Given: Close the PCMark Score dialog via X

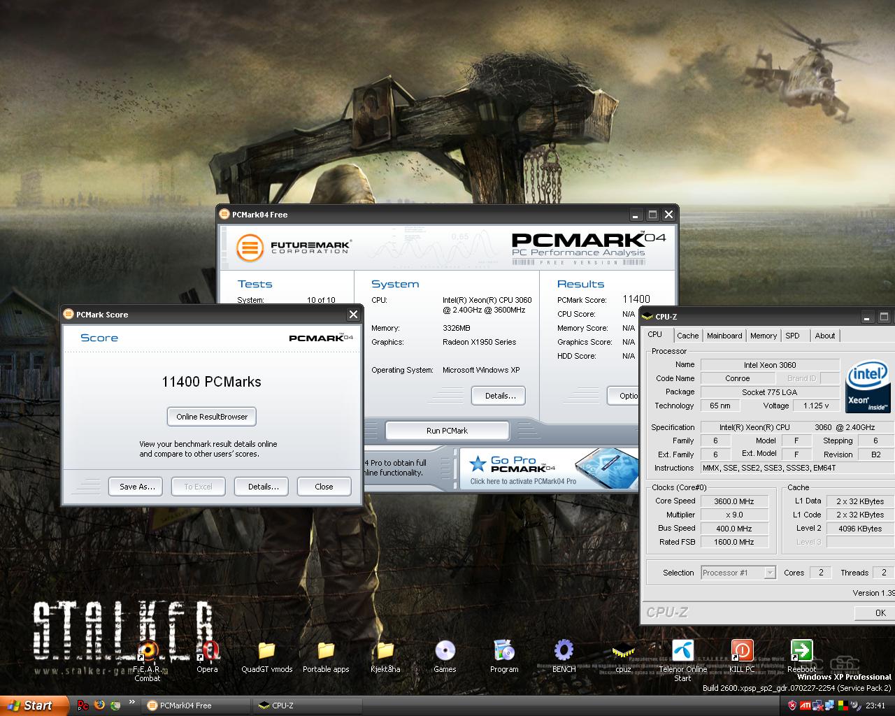Looking at the screenshot, I should pyautogui.click(x=353, y=315).
